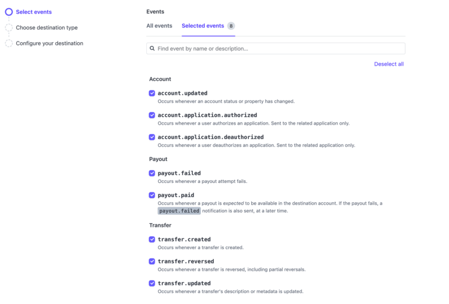This screenshot has height=304, width=449.
Task: Click the search magnifier icon
Action: 152,49
